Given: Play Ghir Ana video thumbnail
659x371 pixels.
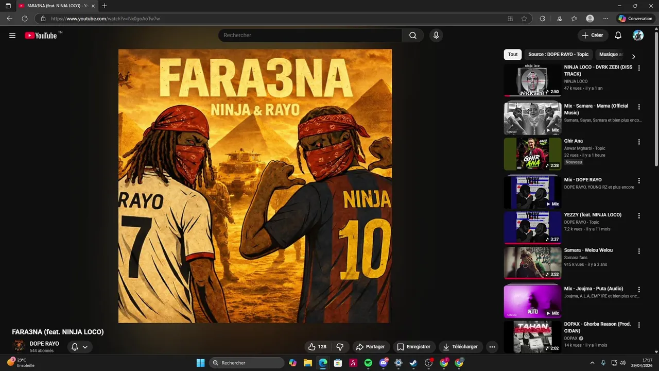Looking at the screenshot, I should tap(532, 154).
